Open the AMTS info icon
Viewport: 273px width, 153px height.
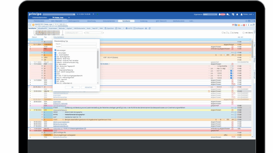coord(126,28)
